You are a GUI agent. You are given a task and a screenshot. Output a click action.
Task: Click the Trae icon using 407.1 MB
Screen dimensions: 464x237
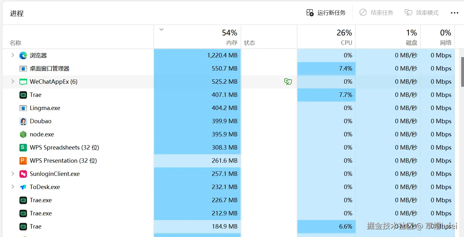pos(23,95)
